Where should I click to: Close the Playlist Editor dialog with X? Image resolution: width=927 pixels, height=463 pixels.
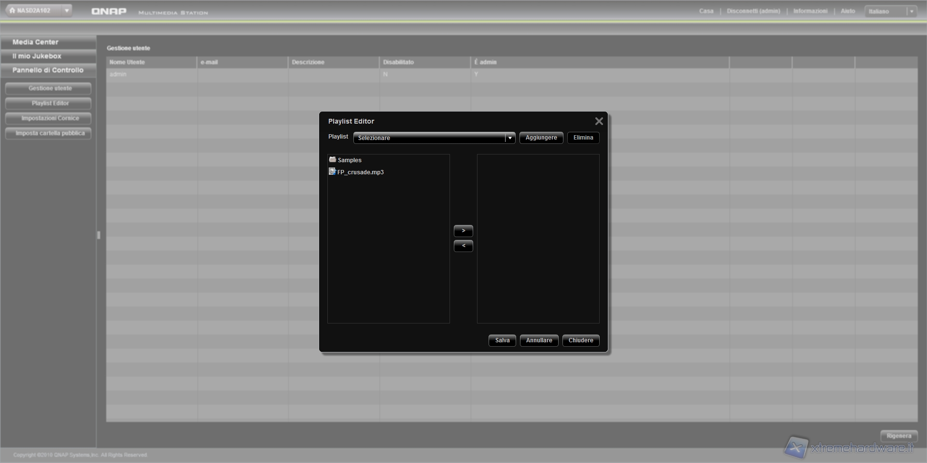click(x=599, y=121)
